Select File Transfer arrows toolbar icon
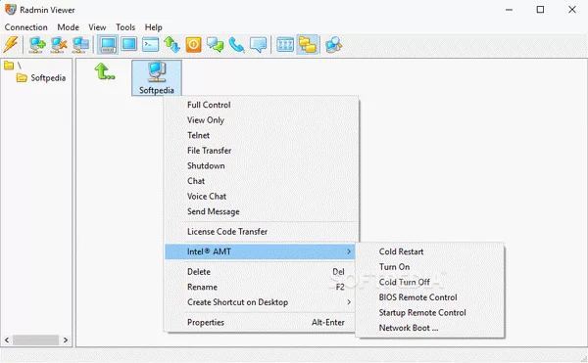Viewport: 588px width, 363px height. point(171,45)
